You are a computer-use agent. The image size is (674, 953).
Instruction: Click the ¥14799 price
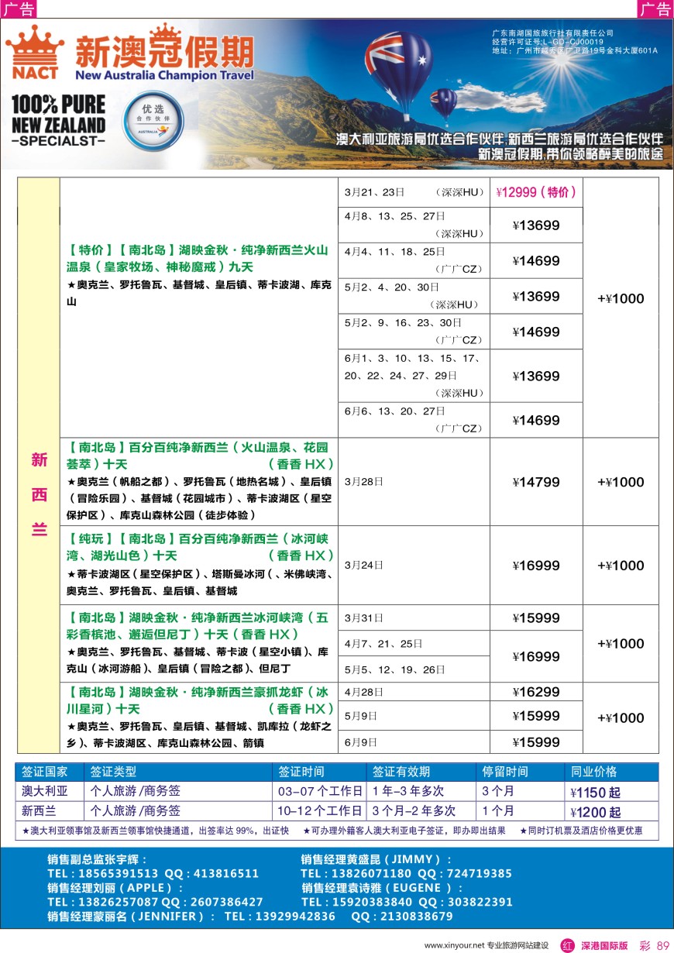point(536,482)
